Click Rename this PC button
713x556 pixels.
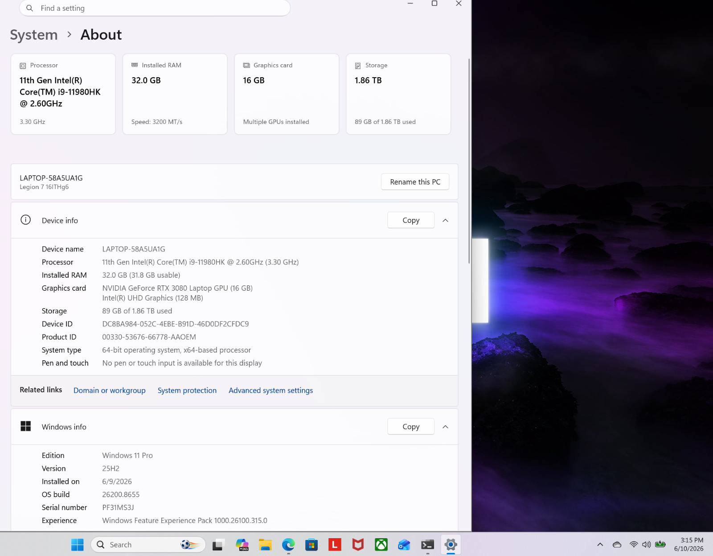click(x=415, y=182)
